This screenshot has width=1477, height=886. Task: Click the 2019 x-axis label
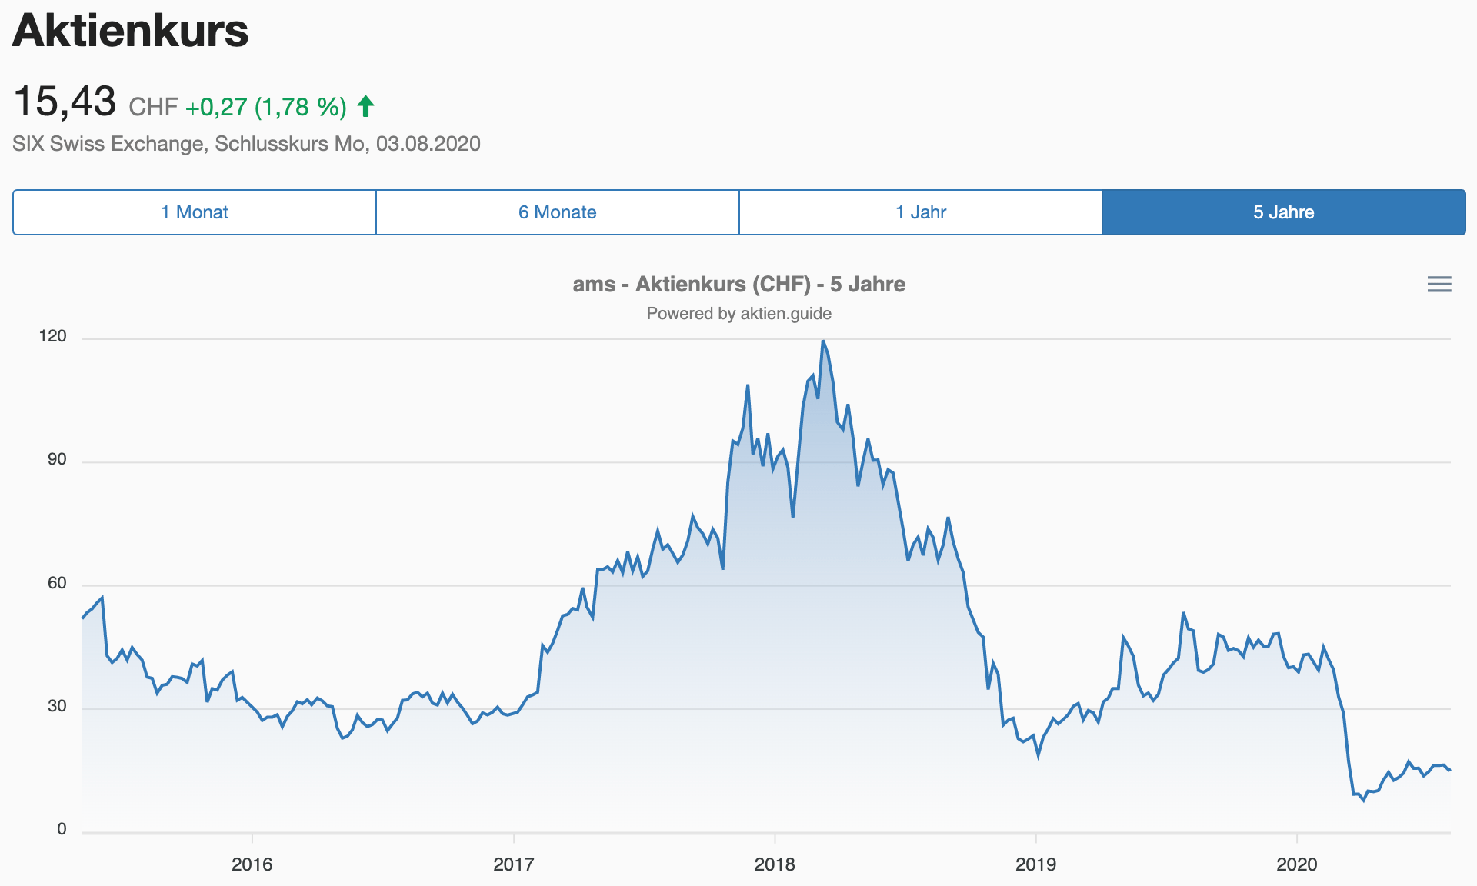1035,864
